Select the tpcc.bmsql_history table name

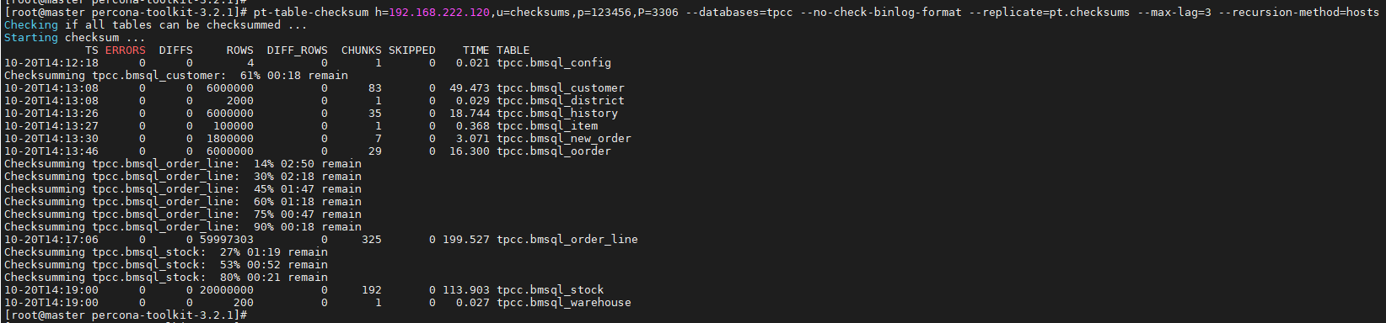click(x=557, y=114)
